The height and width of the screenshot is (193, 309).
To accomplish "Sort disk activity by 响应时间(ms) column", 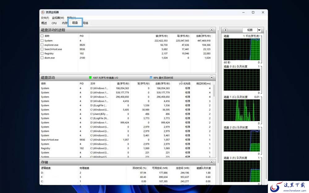I will (204, 83).
